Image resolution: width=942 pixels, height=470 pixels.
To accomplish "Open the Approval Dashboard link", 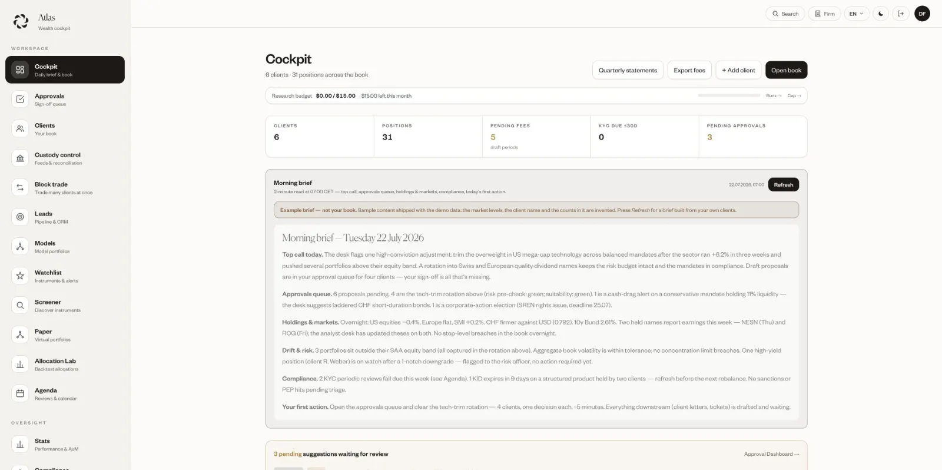I will [x=772, y=454].
